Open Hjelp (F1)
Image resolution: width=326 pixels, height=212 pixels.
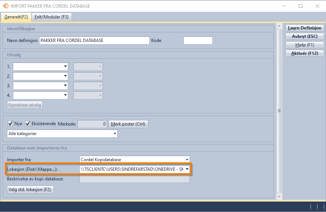click(305, 45)
